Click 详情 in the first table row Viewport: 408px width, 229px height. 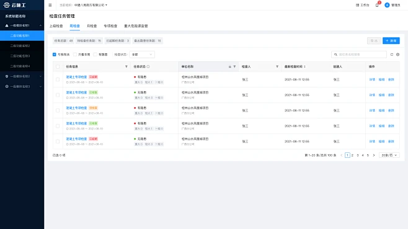coord(372,79)
